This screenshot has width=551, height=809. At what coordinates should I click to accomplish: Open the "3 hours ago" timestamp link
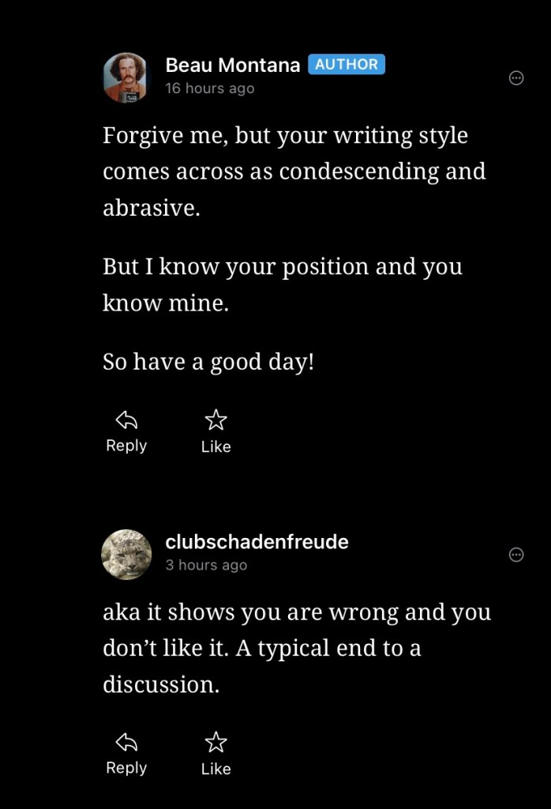pyautogui.click(x=206, y=565)
